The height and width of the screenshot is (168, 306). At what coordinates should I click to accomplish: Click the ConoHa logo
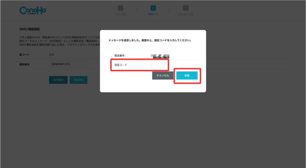33,10
